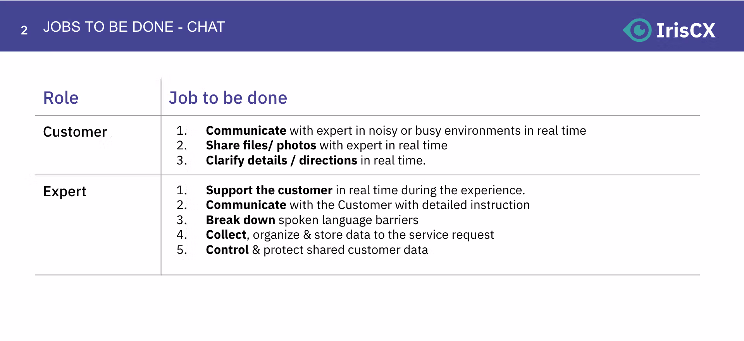Click the 'Clarify details / directions' item
Viewport: 744px width, 341px height.
click(x=316, y=160)
